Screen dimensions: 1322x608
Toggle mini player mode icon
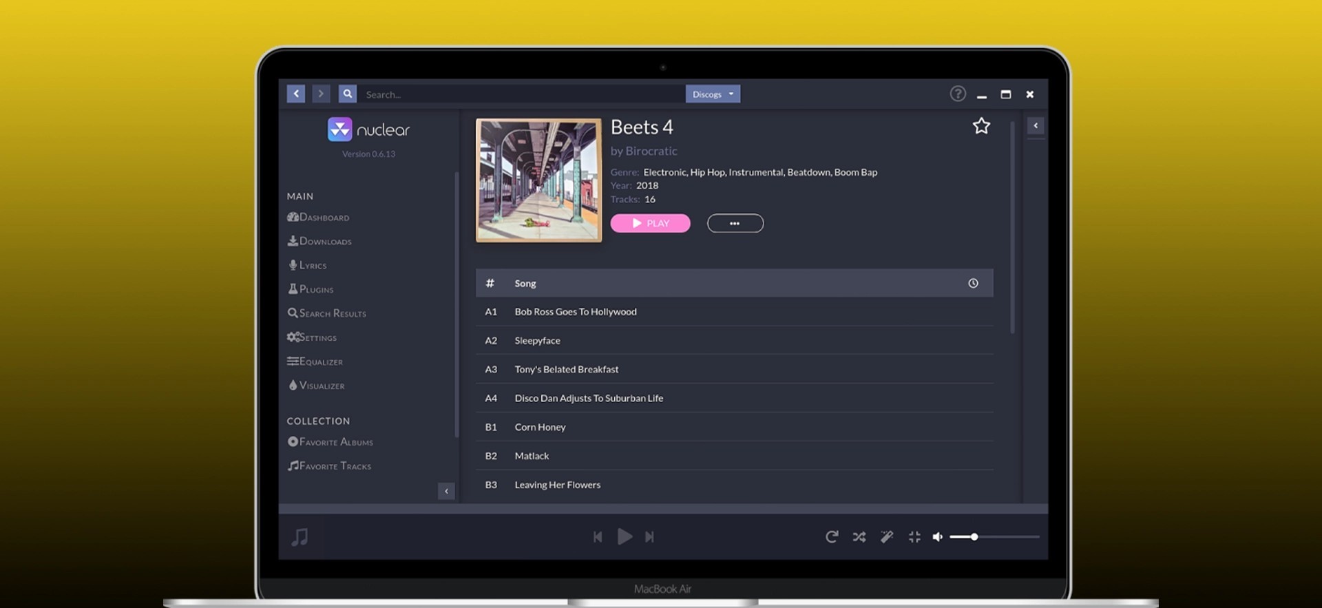click(914, 537)
